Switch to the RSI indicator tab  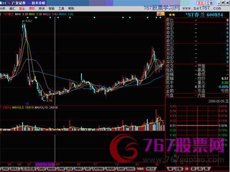(6, 169)
